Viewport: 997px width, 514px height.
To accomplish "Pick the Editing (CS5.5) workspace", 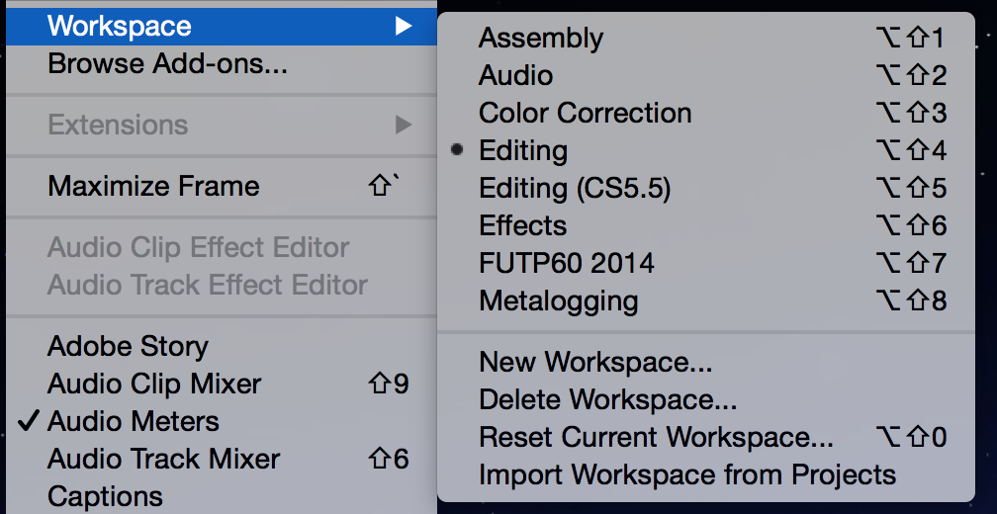I will click(x=706, y=188).
